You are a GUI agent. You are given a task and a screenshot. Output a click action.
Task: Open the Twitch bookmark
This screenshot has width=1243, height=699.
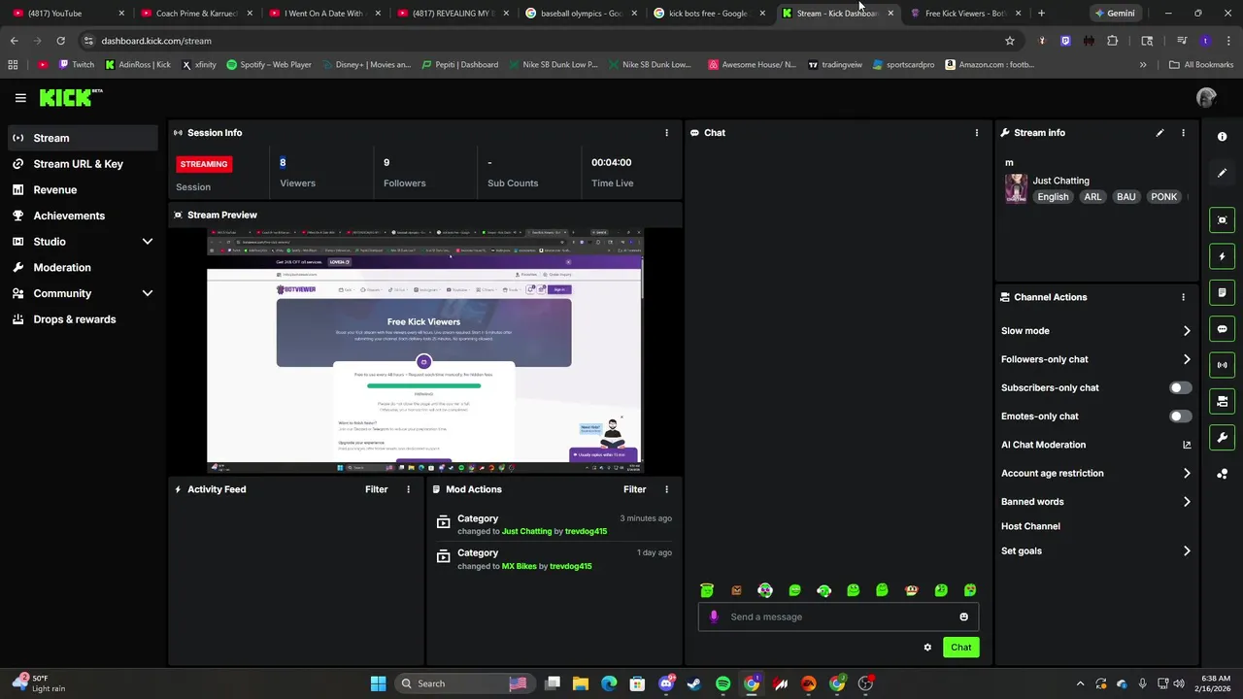[x=76, y=65]
